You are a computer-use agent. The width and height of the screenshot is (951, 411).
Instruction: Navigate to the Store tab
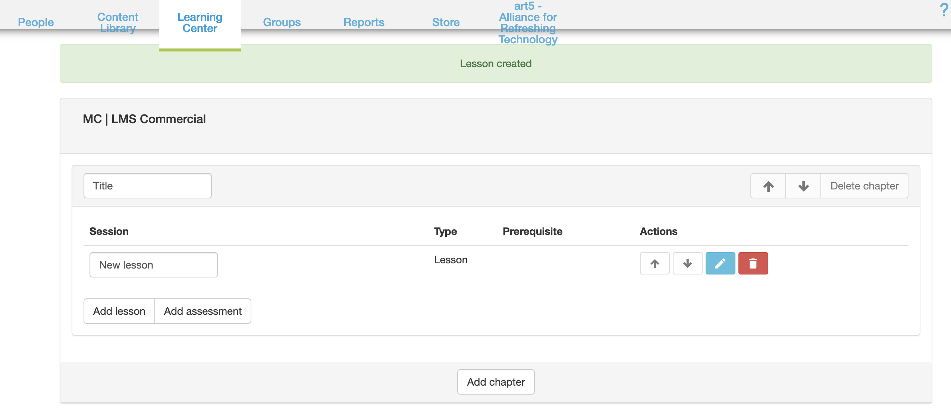[446, 22]
